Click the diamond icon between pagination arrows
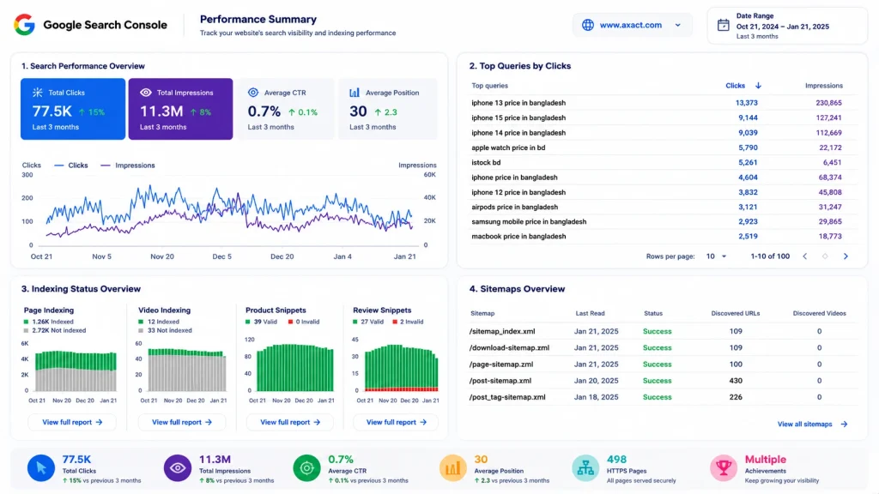Viewport: 879px width, 494px height. (x=825, y=256)
